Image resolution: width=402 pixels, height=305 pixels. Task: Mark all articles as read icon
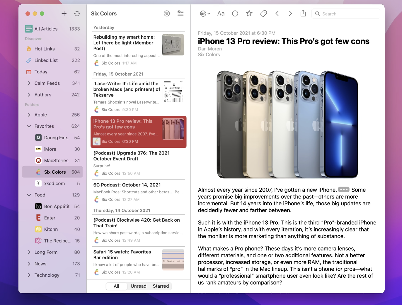click(180, 13)
